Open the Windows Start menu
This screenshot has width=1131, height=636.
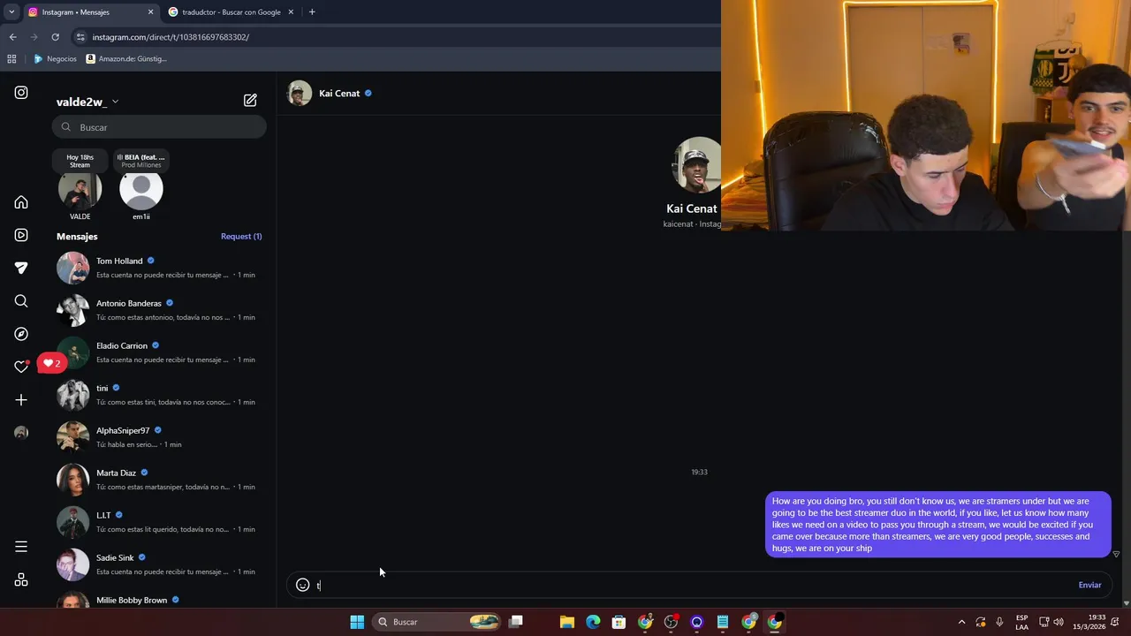[357, 622]
